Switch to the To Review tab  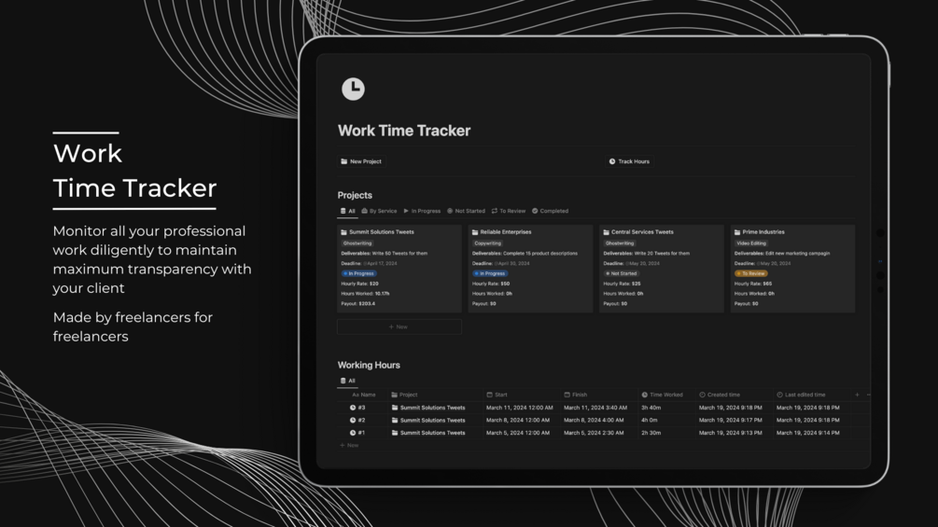pyautogui.click(x=509, y=211)
